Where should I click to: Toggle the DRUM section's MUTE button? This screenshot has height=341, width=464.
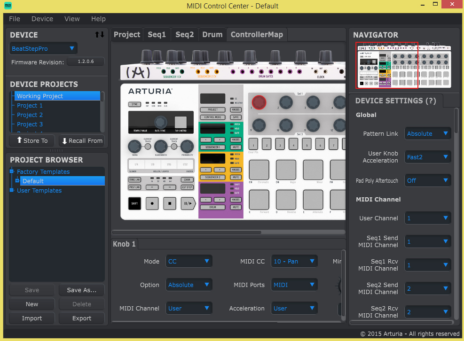[236, 207]
